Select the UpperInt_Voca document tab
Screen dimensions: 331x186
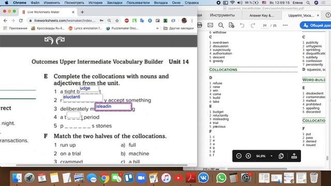coord(301,16)
